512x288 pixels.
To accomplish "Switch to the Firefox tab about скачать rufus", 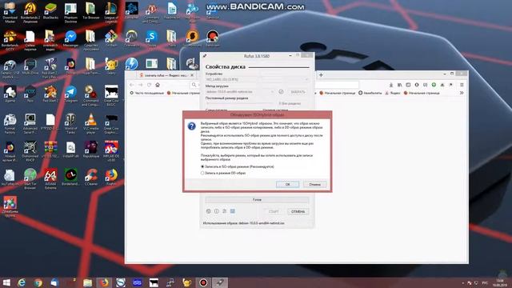I will [x=166, y=75].
